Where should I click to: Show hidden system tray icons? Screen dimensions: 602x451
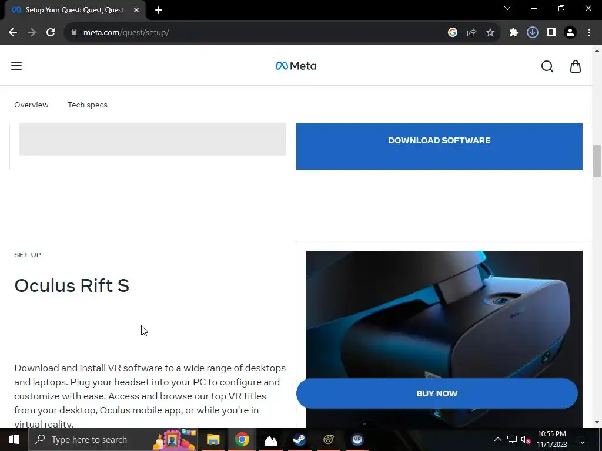coord(497,439)
